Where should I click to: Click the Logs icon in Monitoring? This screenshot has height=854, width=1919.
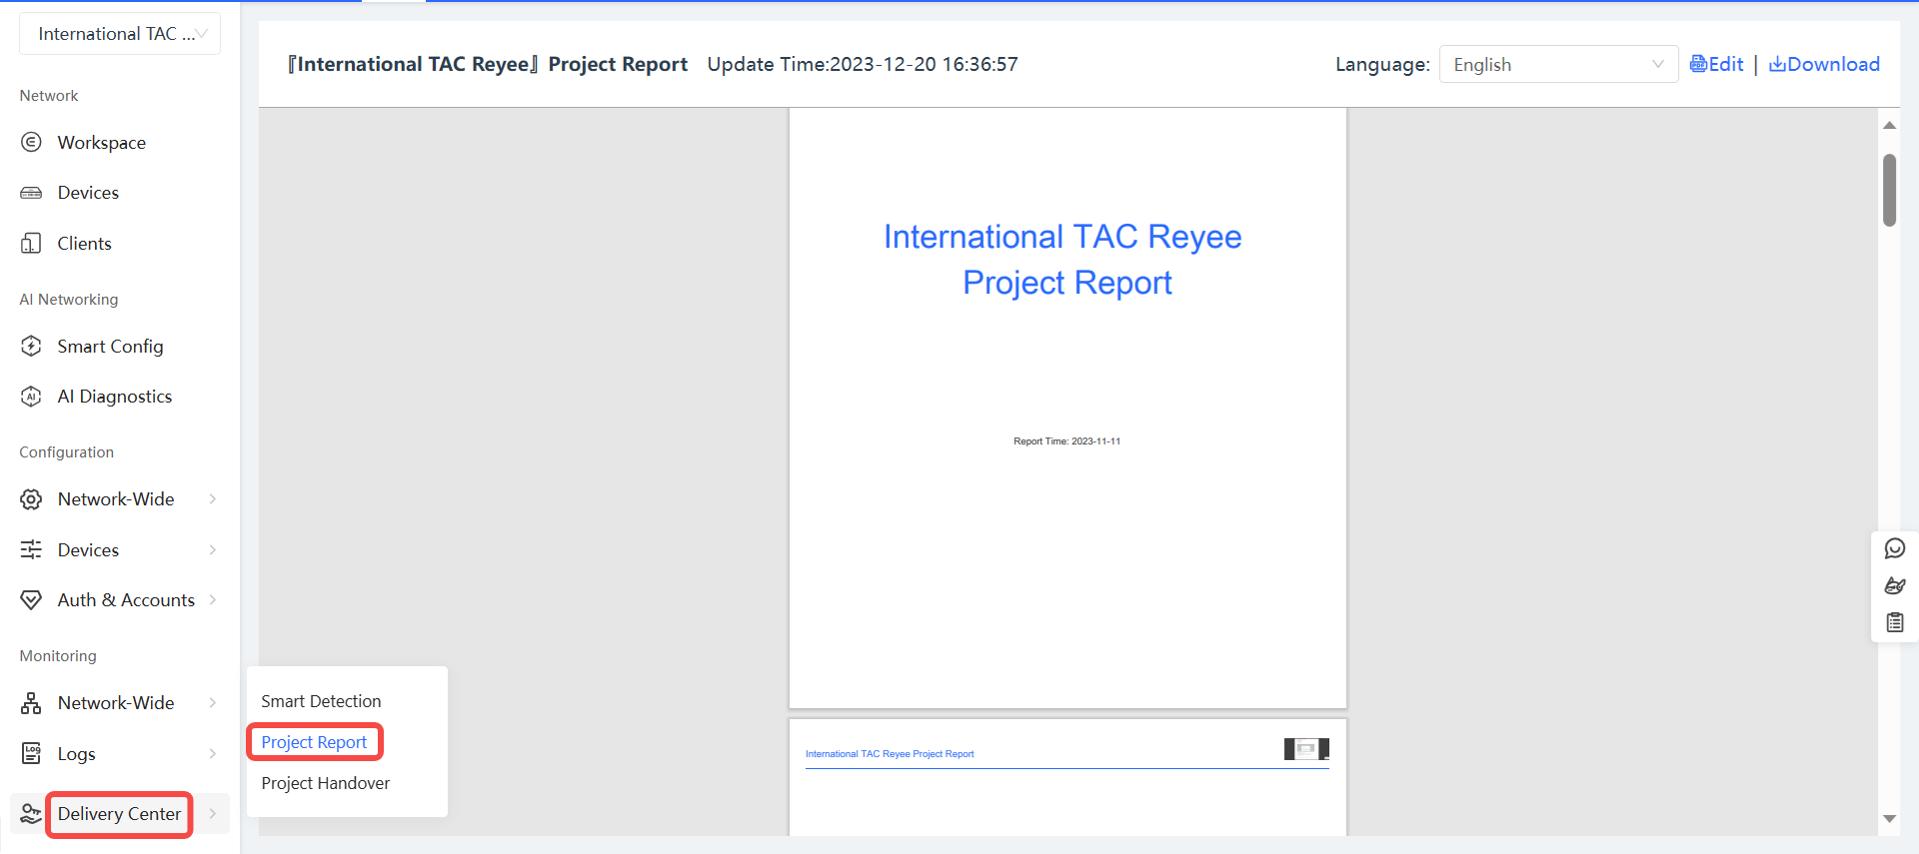(31, 754)
